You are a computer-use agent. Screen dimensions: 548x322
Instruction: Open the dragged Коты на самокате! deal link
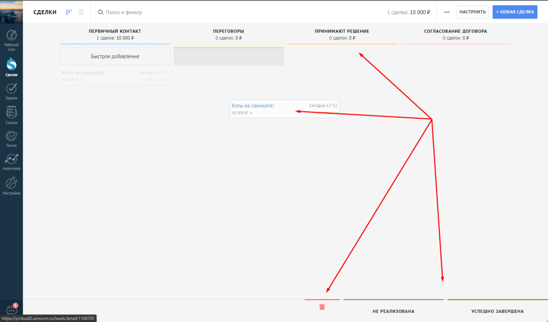(x=253, y=106)
